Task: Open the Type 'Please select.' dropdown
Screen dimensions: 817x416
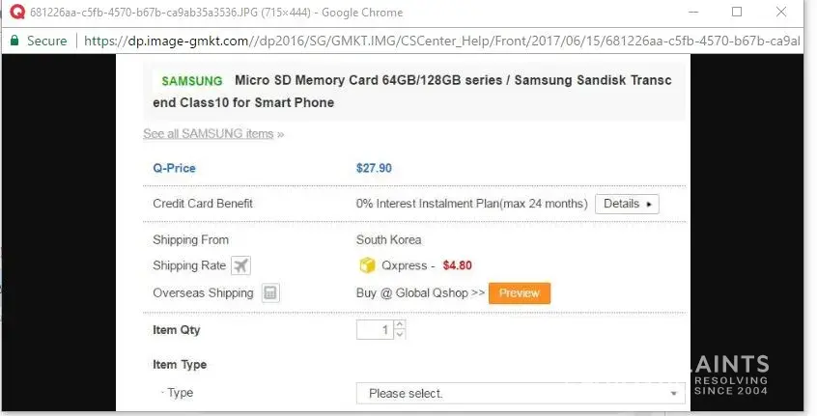Action: (520, 394)
